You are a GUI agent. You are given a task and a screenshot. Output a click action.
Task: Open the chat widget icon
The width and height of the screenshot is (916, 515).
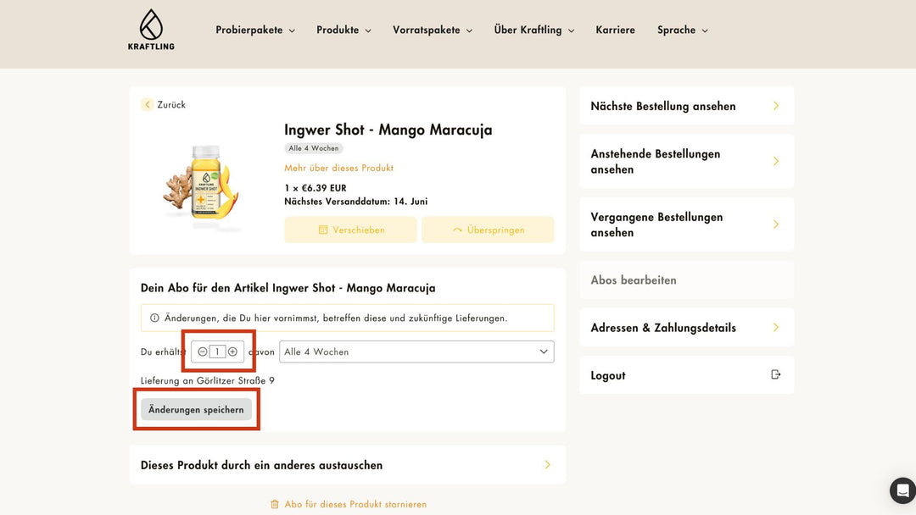pyautogui.click(x=902, y=490)
